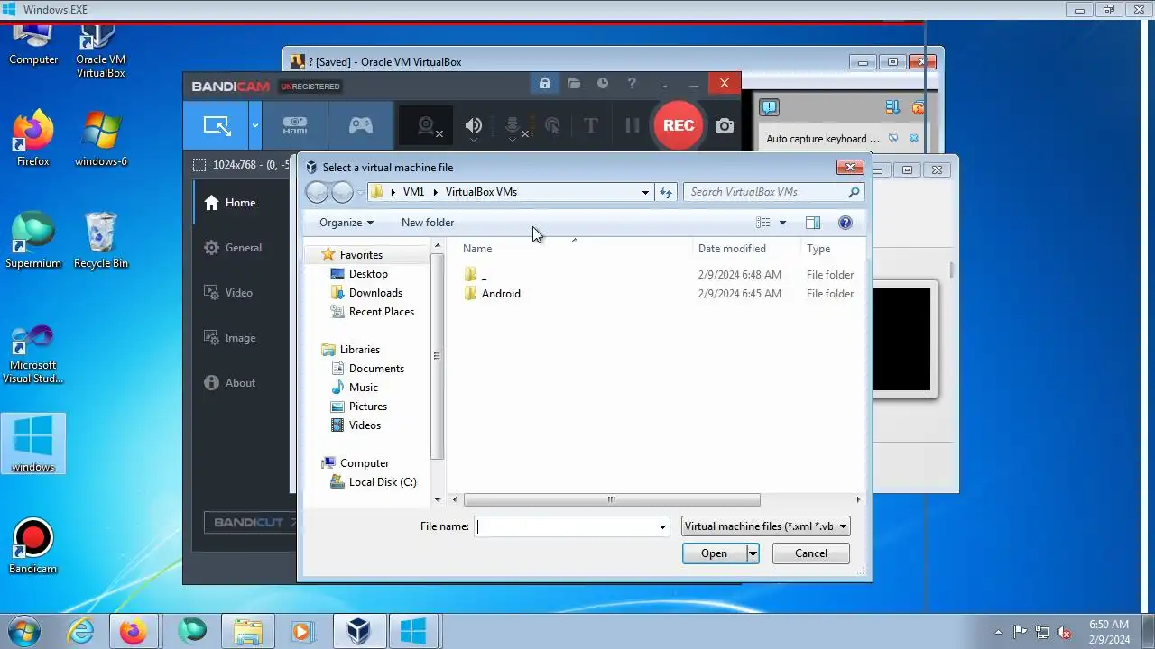Click Bandicam text overlay T icon
Image resolution: width=1155 pixels, height=649 pixels.
591,126
